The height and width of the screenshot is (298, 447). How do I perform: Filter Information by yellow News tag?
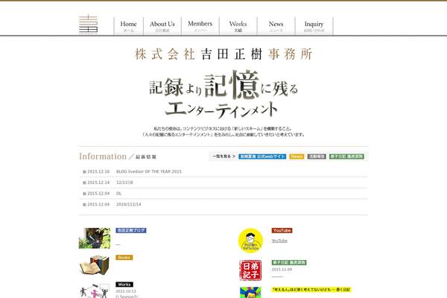point(297,156)
